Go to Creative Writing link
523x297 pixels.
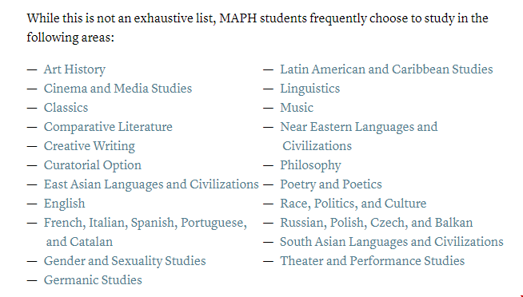(x=90, y=146)
